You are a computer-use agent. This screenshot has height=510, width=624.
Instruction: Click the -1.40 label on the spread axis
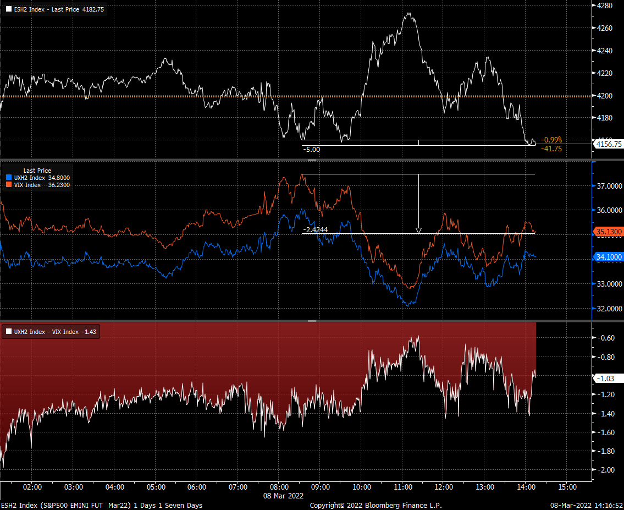pyautogui.click(x=606, y=414)
